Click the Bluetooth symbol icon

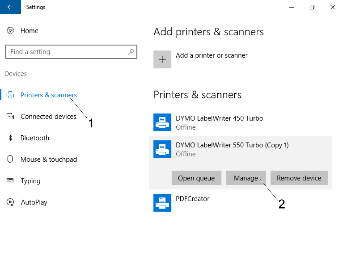click(x=10, y=138)
